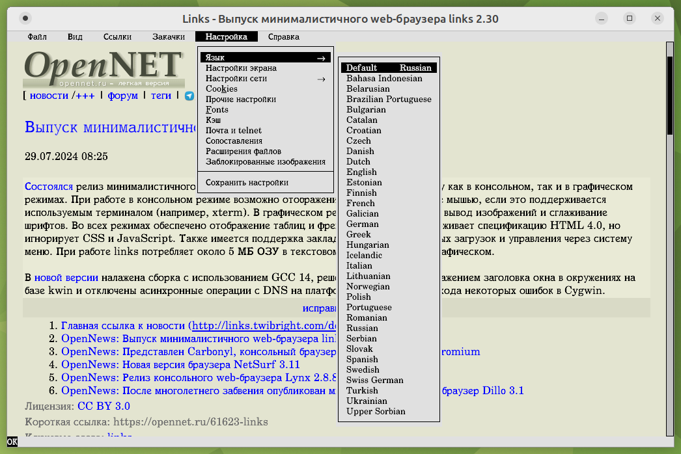Select Icelandic language
Screen dimensions: 681x454
389,256
